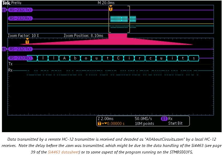The height and width of the screenshot is (158, 223).
Task: Click the overview RS-232(Rx) bus label
Action: click(x=20, y=19)
